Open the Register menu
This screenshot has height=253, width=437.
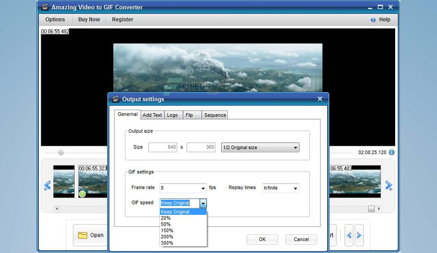(x=122, y=19)
